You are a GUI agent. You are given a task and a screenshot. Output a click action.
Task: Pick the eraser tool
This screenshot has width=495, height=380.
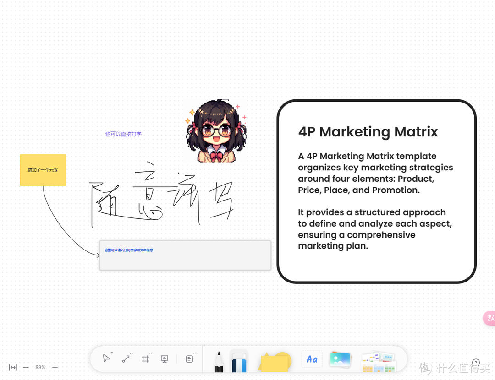coord(239,362)
